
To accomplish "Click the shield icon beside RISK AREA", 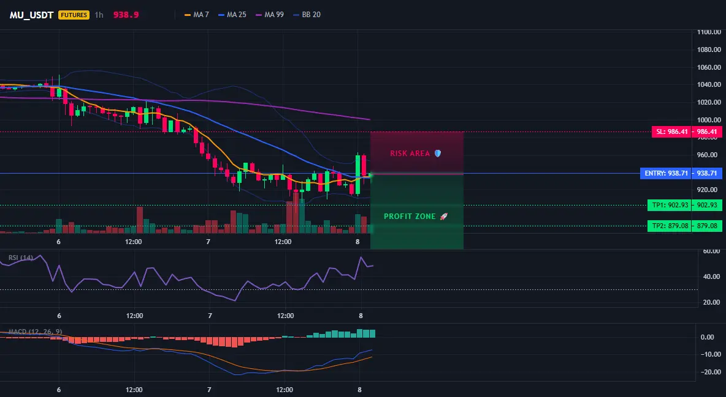I will click(438, 154).
